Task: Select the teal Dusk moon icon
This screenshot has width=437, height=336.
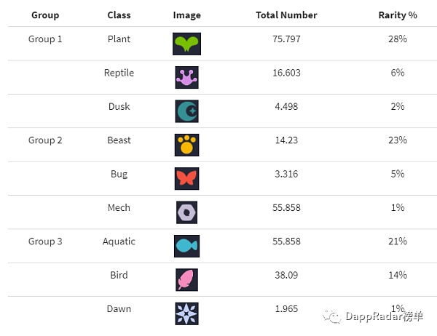Action: [x=186, y=111]
